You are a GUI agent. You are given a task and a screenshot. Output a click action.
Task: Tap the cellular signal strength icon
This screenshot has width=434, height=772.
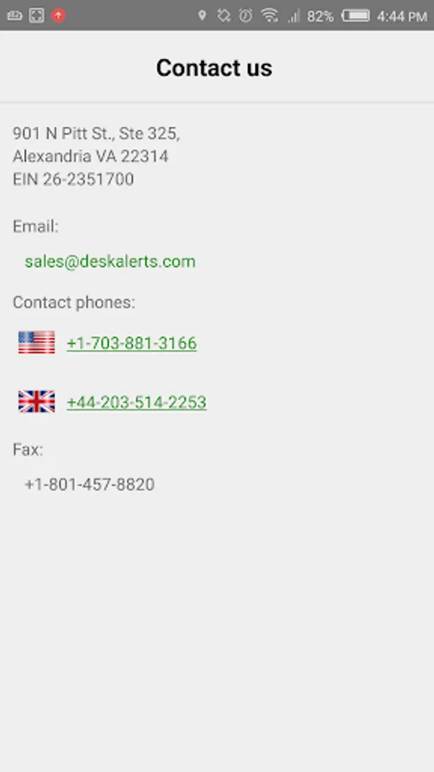point(294,16)
